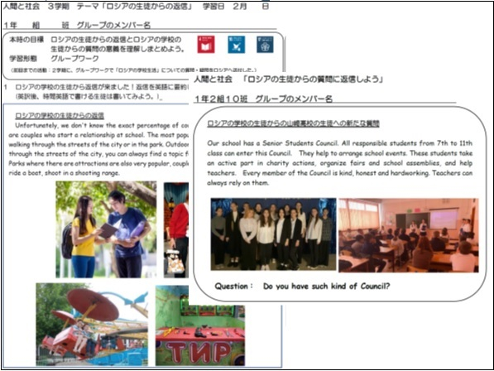Click the red SDG quality education icon
Screen dimensions: 494x371
tap(206, 44)
